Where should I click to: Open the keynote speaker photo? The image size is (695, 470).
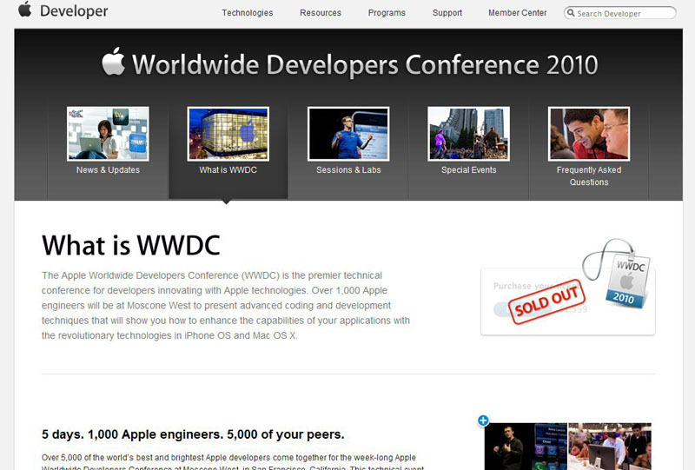coord(526,447)
